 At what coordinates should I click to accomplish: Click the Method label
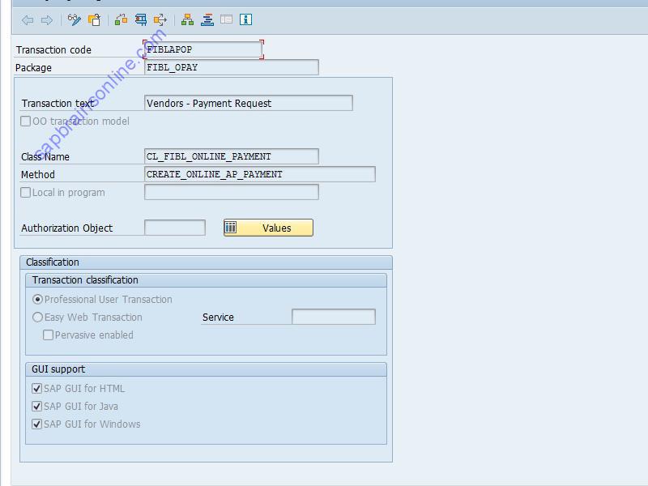click(37, 175)
